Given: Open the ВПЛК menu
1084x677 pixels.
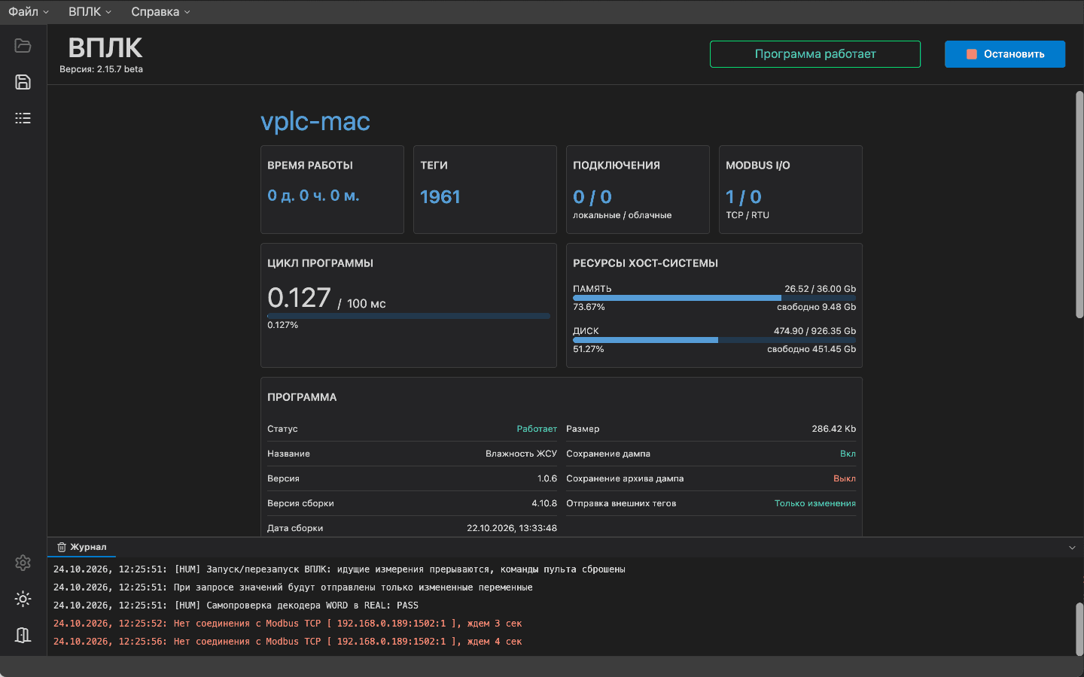Looking at the screenshot, I should [x=90, y=12].
